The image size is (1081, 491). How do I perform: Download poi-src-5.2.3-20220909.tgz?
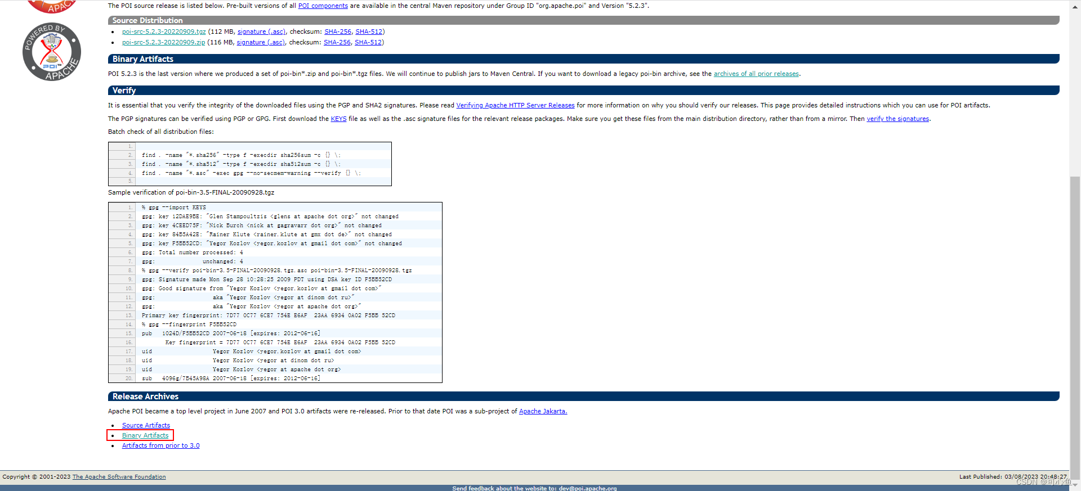point(164,31)
